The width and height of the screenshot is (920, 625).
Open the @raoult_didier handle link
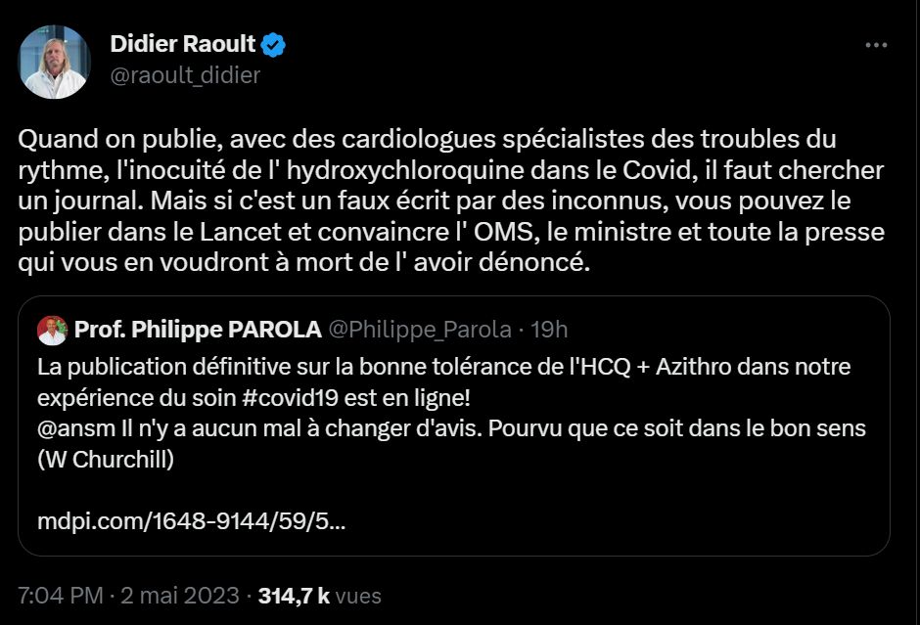coord(186,75)
